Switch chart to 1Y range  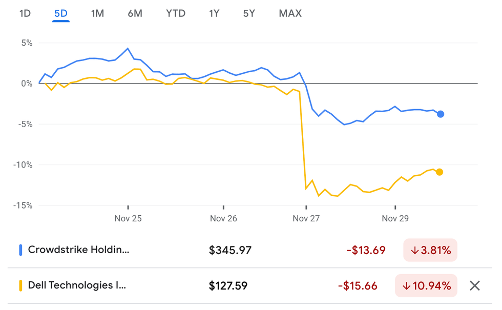(214, 13)
